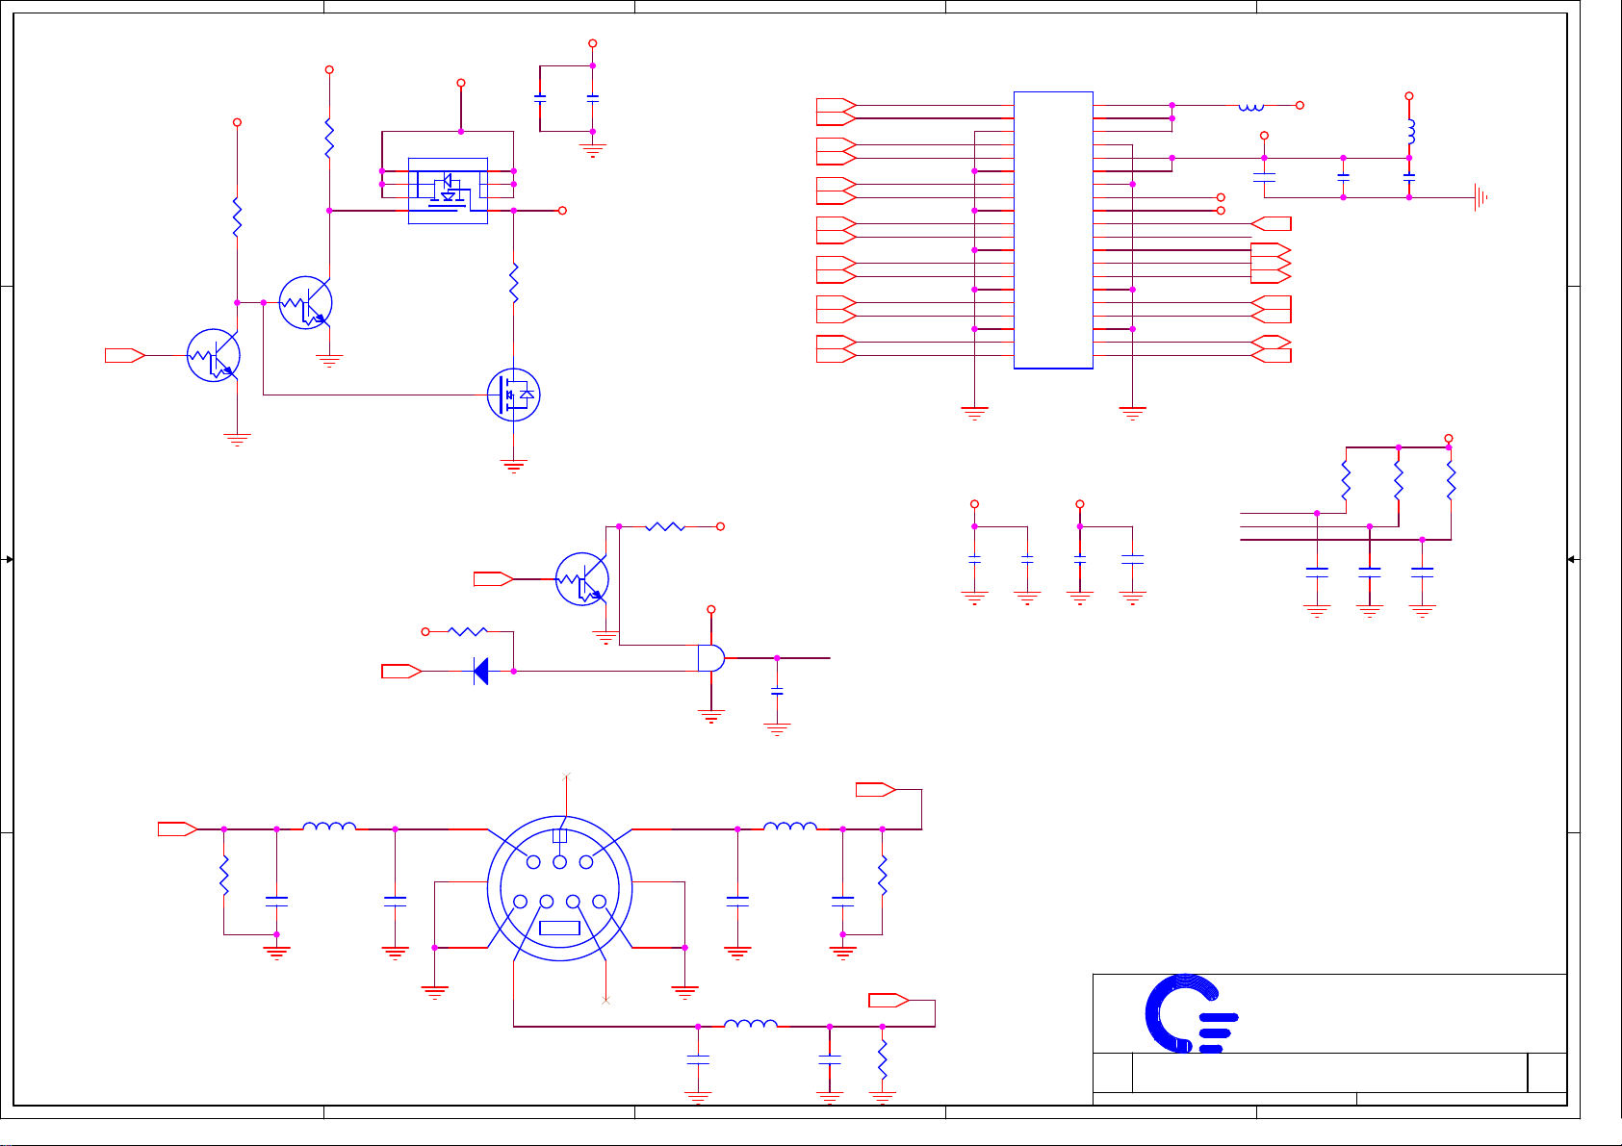Click the open terminal at the boxed MOSFET output

click(x=562, y=211)
